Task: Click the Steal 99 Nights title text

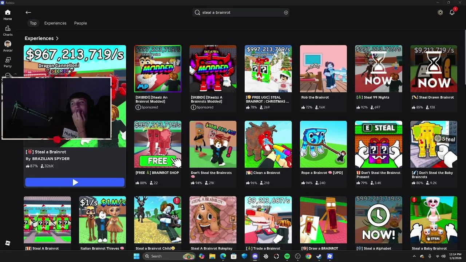Action: click(373, 98)
